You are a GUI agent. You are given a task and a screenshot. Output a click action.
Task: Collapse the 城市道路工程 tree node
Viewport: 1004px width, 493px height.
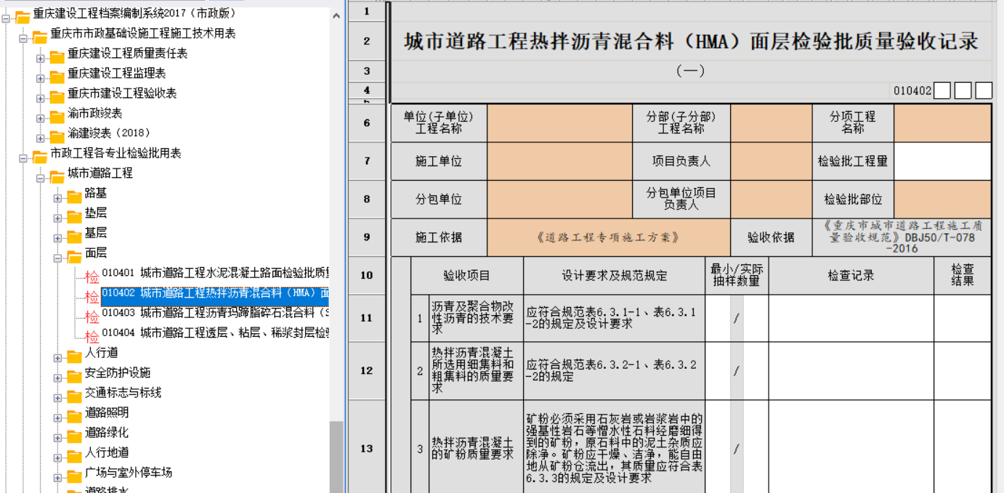(x=41, y=178)
